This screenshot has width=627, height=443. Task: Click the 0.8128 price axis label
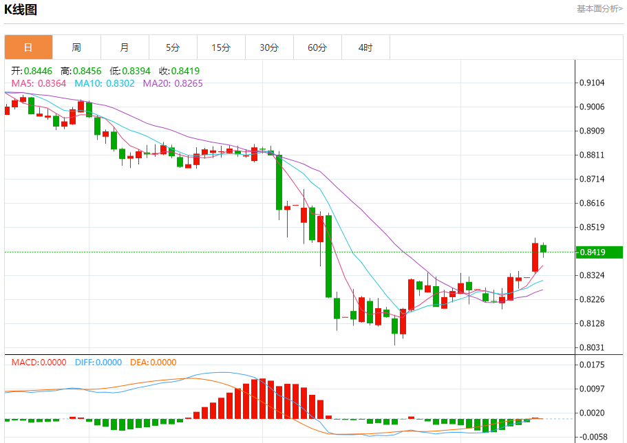point(592,323)
